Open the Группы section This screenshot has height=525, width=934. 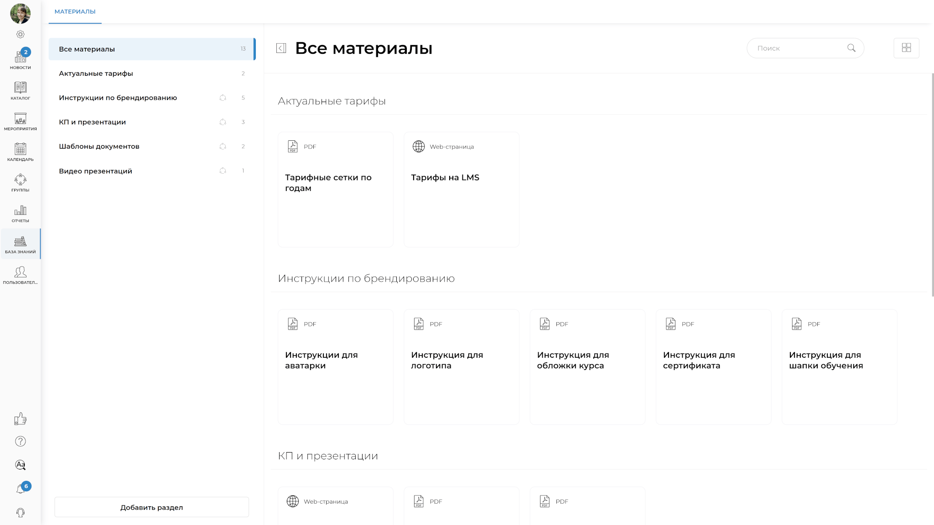pyautogui.click(x=20, y=181)
